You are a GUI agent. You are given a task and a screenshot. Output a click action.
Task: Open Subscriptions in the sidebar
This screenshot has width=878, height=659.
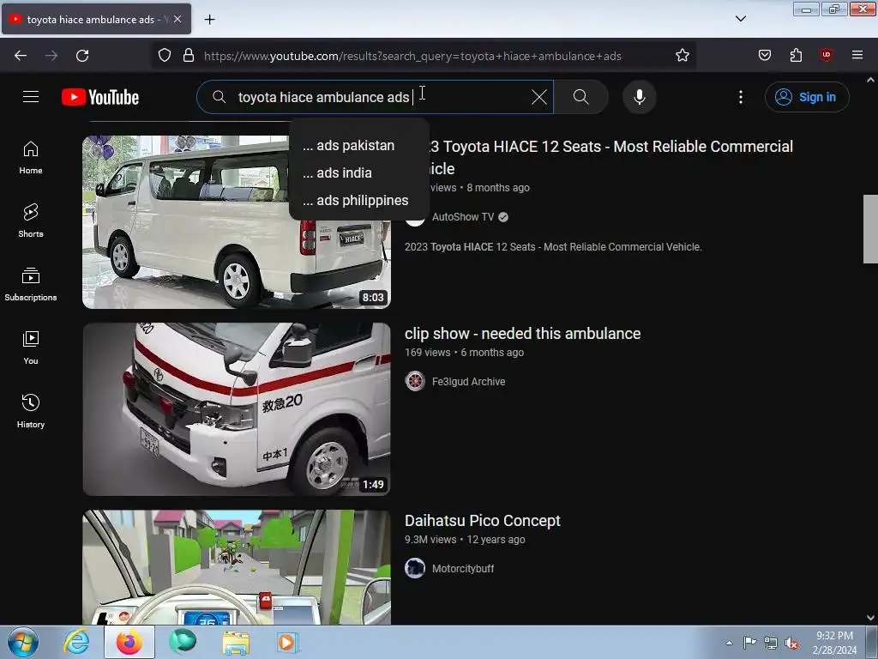pos(31,285)
